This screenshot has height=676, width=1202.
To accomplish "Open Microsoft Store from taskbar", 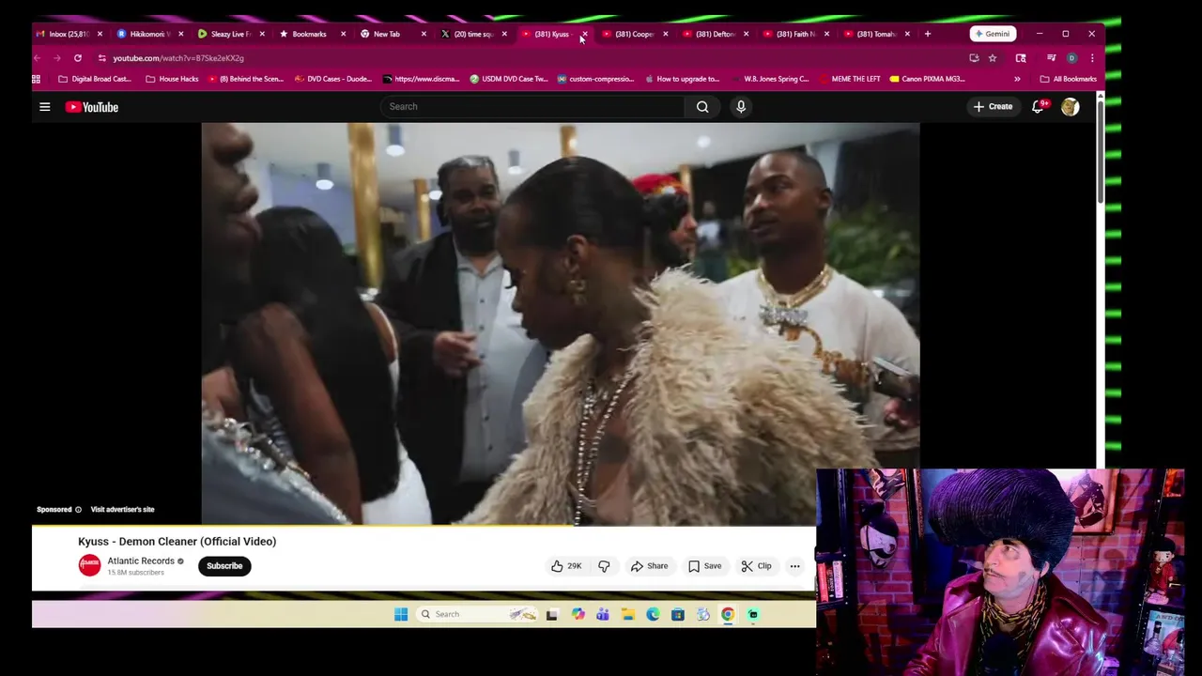I will click(x=677, y=614).
